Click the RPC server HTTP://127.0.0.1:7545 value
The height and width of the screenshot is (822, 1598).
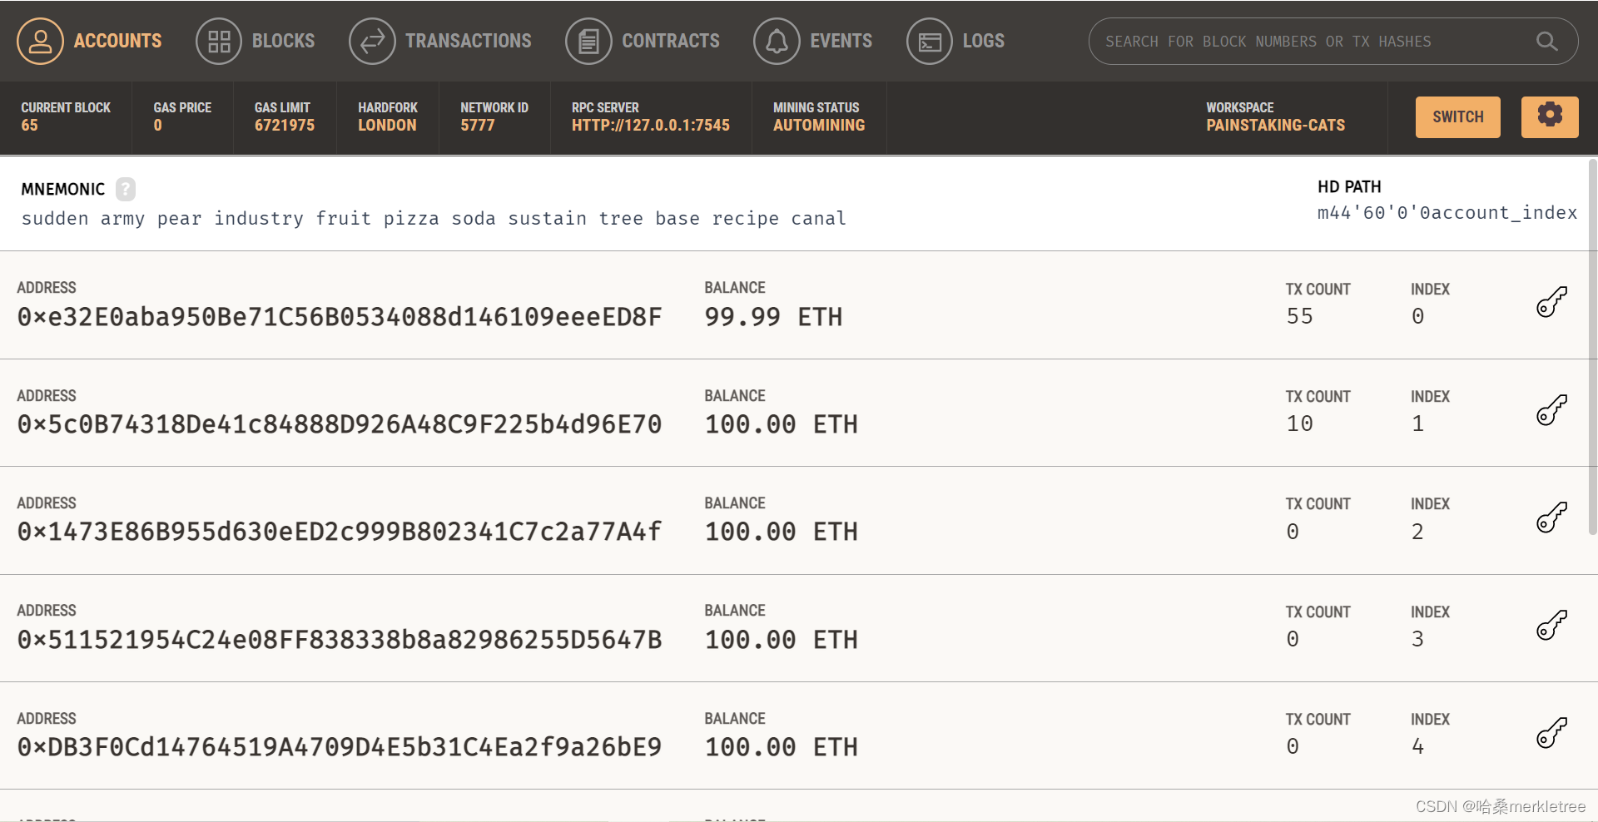(650, 126)
